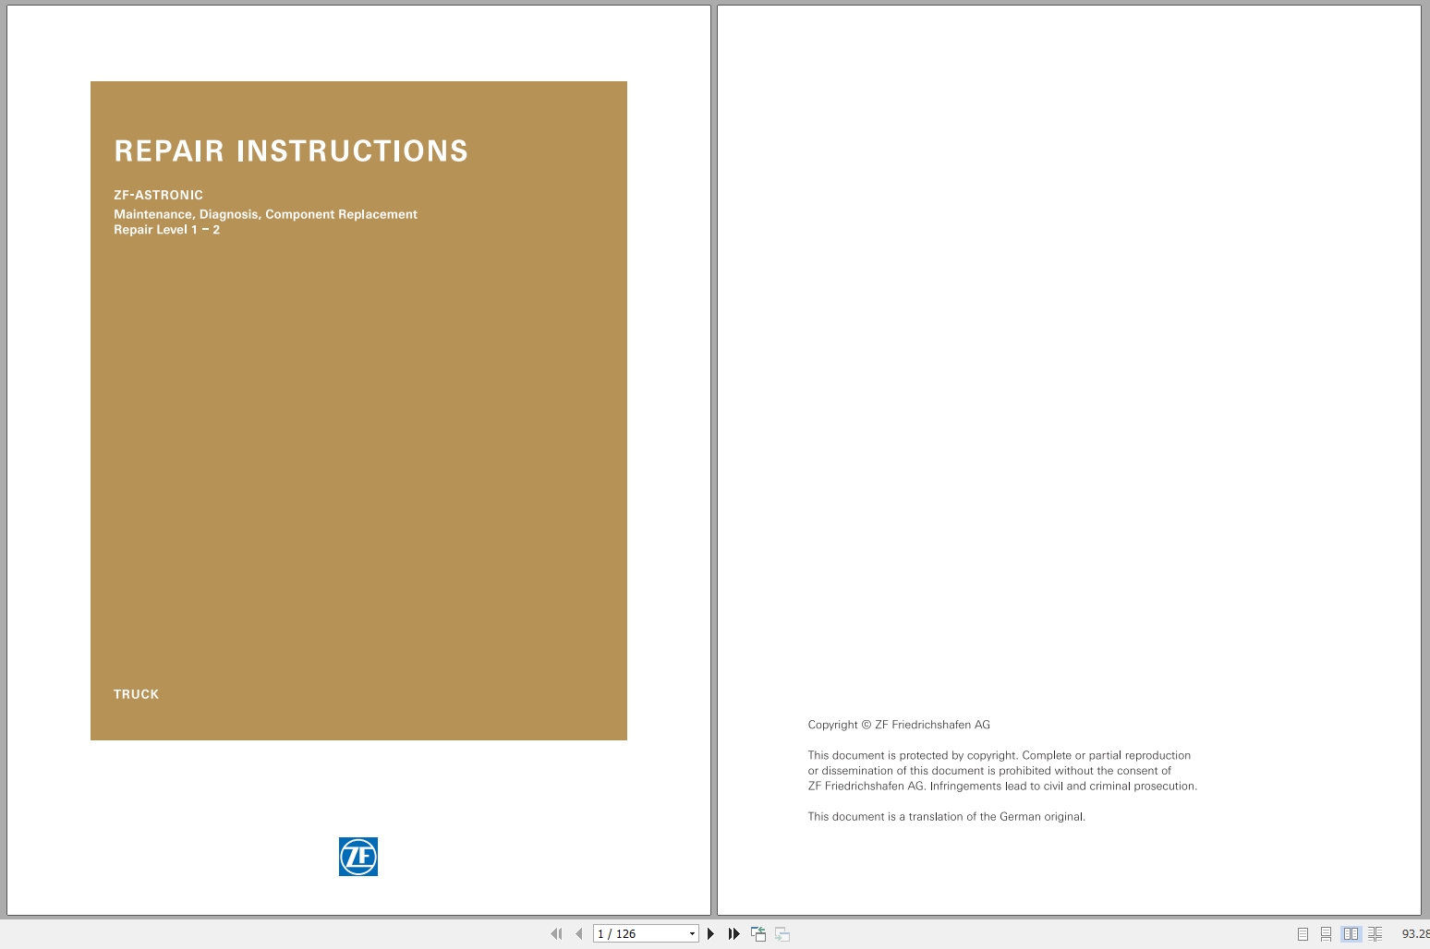The image size is (1430, 949).
Task: Go to the next page
Action: [x=710, y=934]
